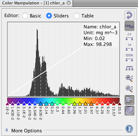
Task: Open help via the question mark icon
Action: (129, 129)
